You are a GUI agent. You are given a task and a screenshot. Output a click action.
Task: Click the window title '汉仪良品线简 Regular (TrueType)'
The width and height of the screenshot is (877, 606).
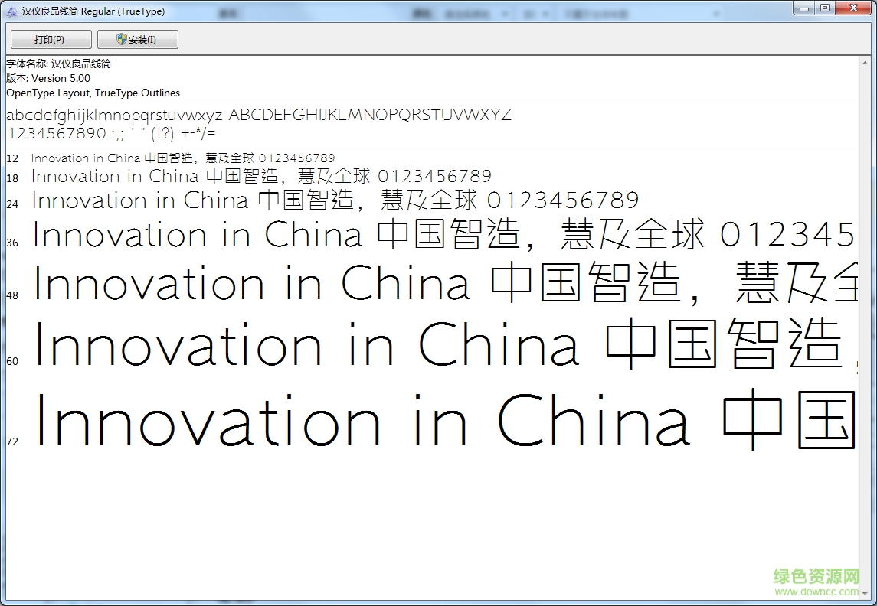coord(93,11)
